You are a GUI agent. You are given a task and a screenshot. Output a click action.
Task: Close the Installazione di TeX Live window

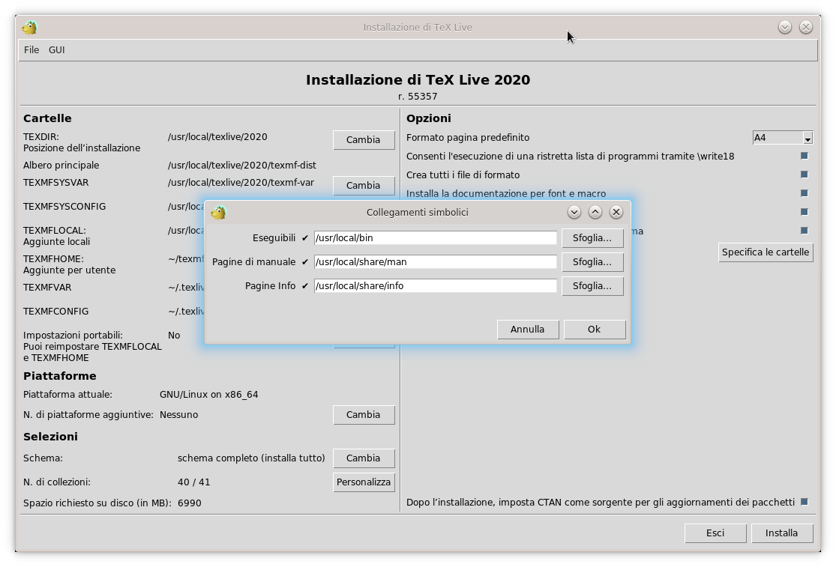pos(806,27)
